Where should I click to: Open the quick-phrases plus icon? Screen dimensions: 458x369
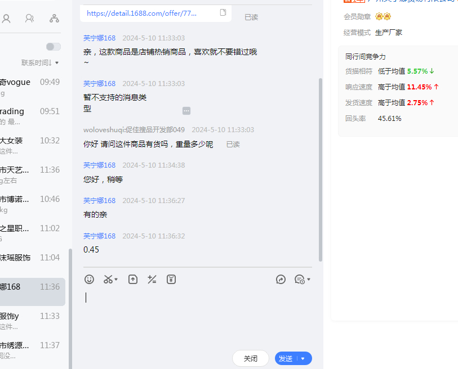(152, 279)
